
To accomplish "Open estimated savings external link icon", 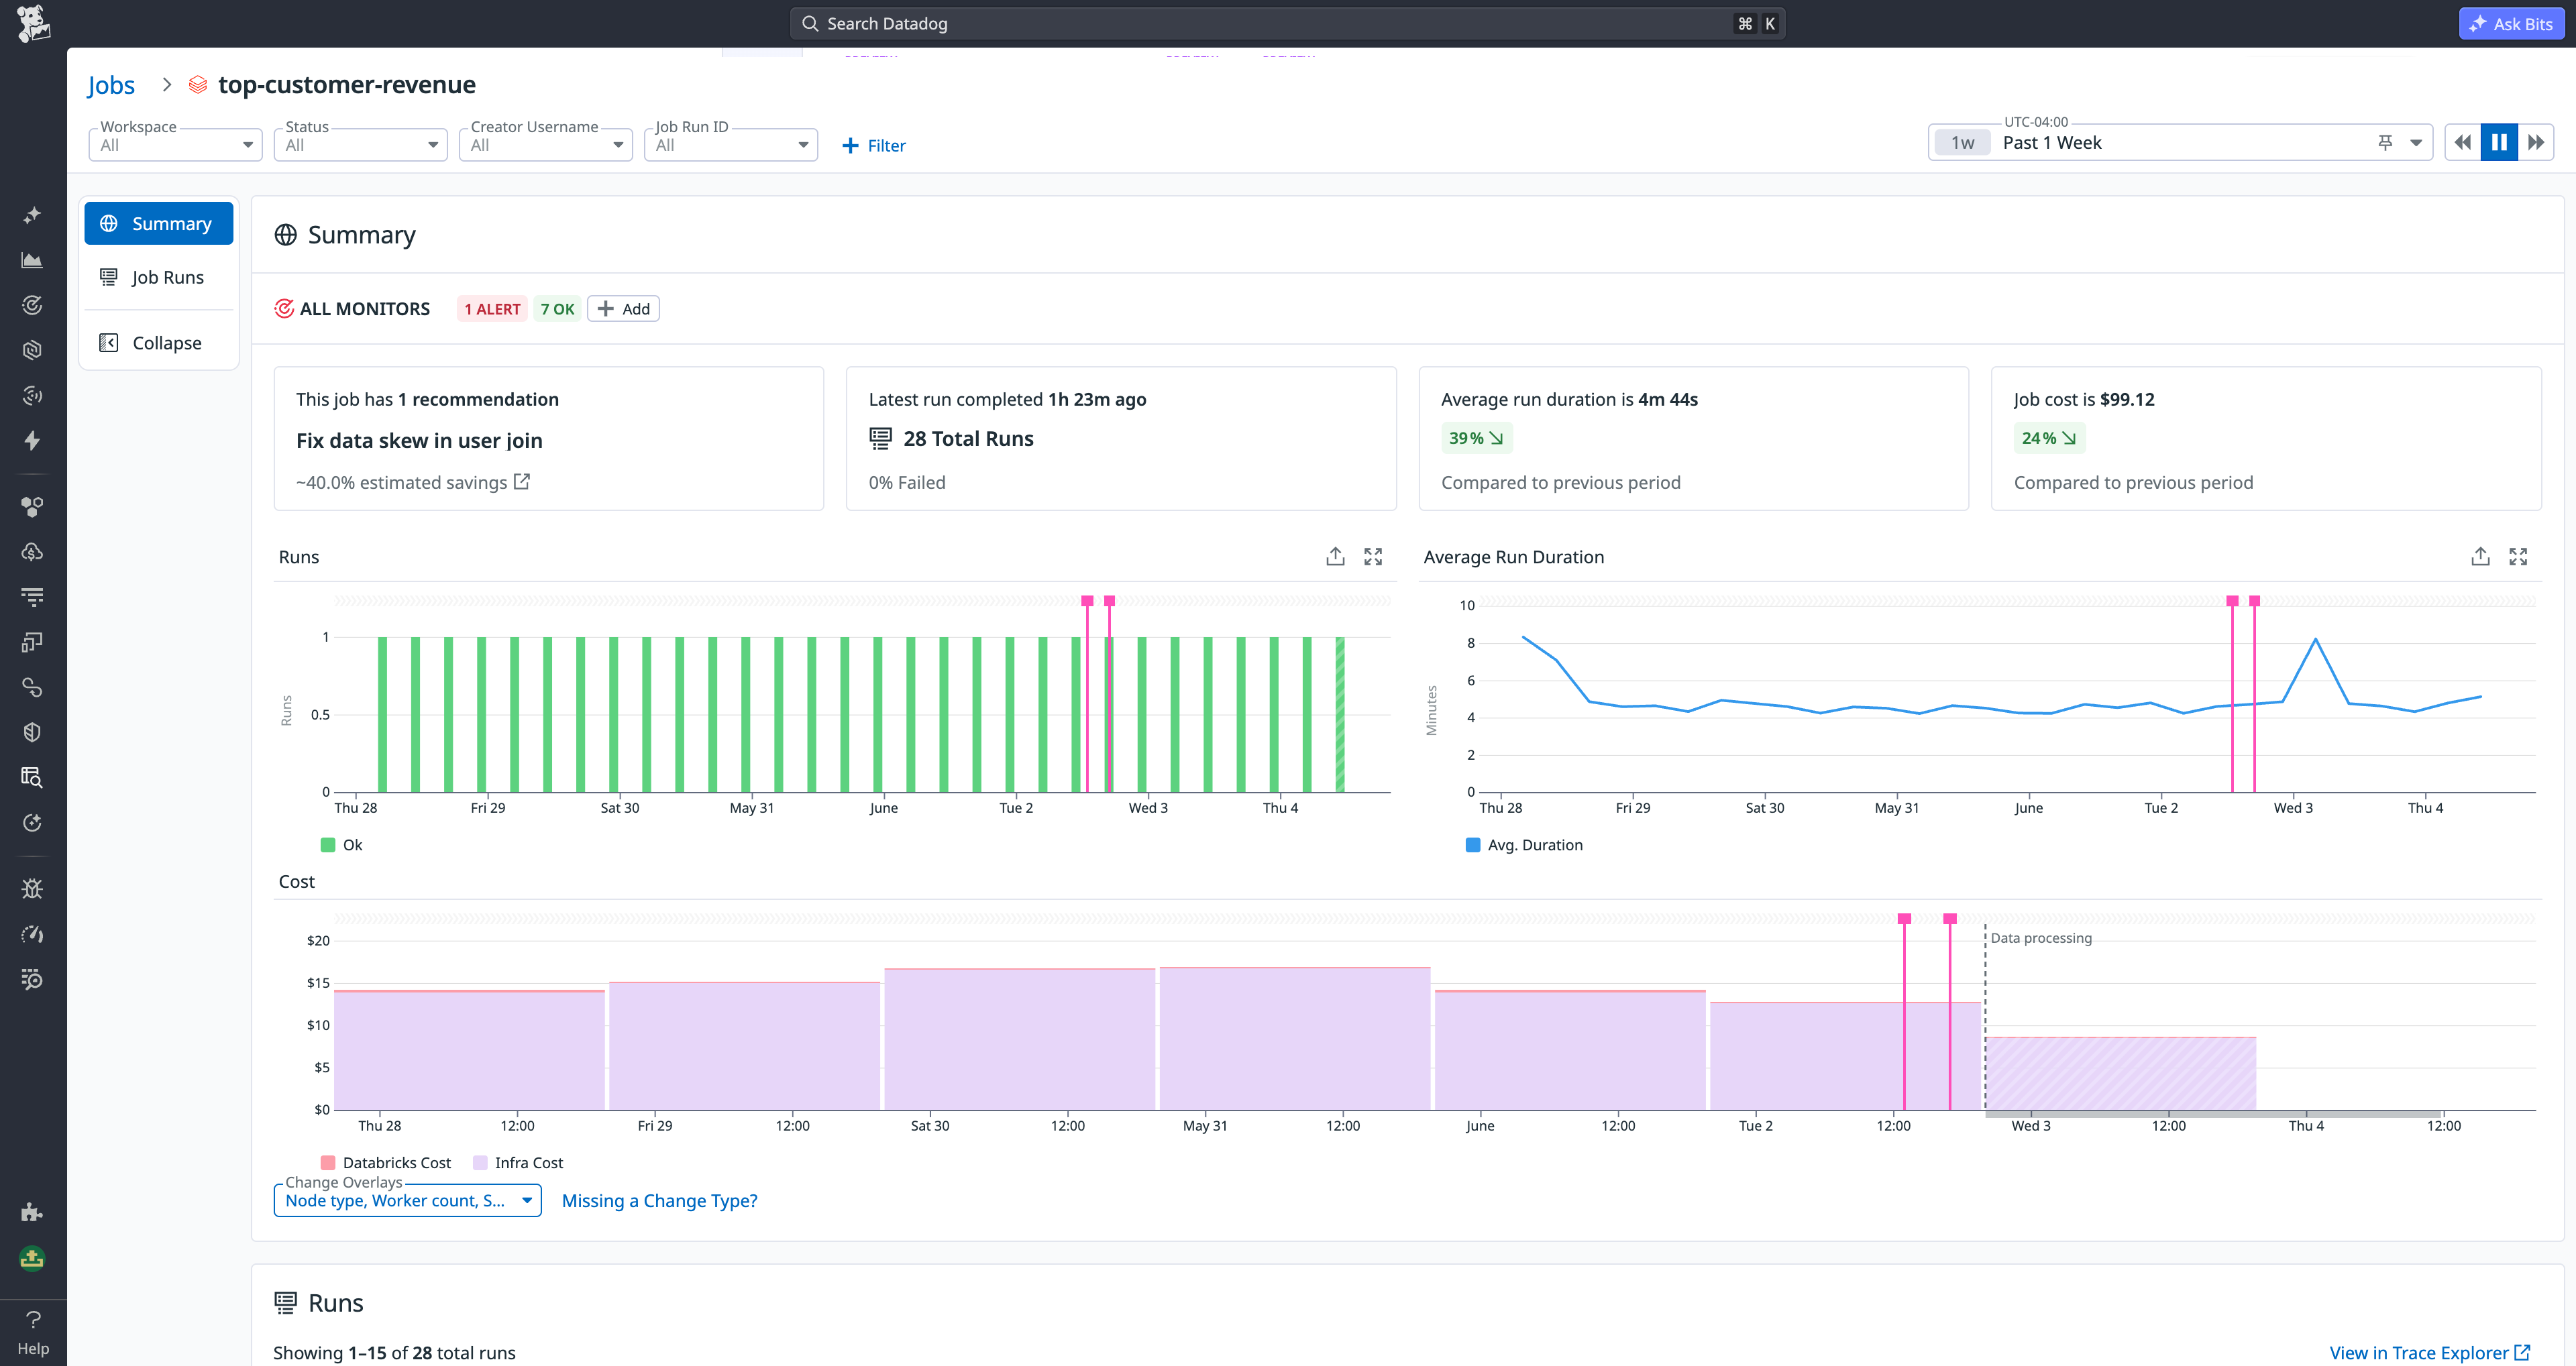I will [x=521, y=482].
